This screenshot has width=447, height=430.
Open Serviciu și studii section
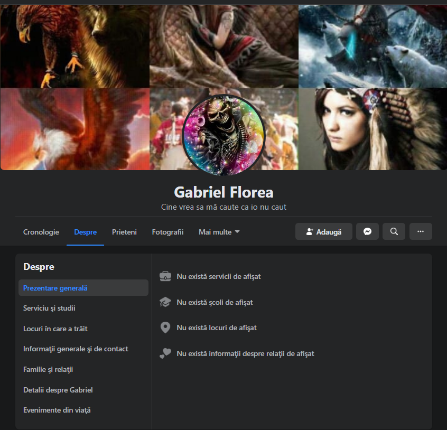coord(49,309)
